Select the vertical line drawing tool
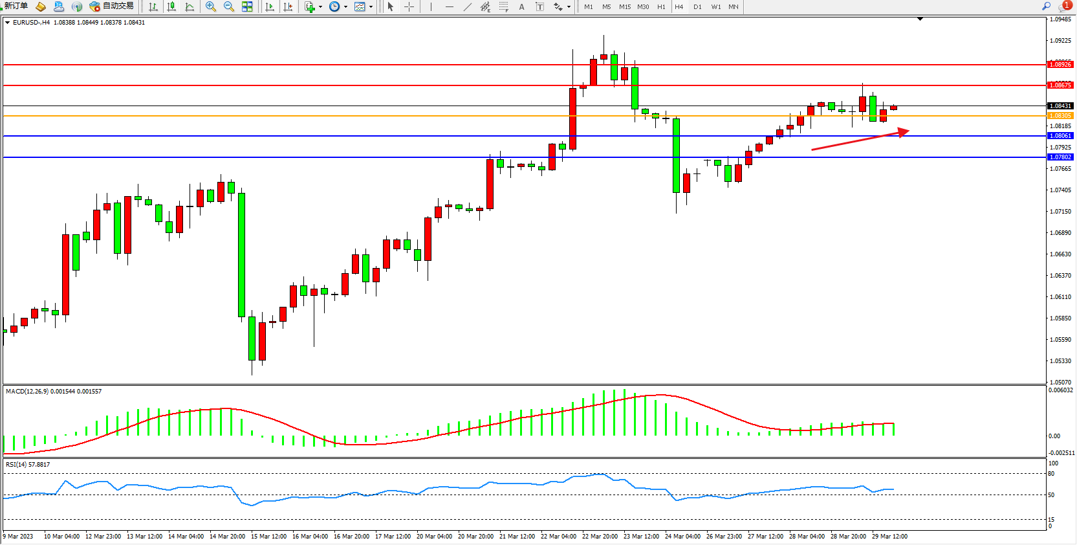Image resolution: width=1077 pixels, height=545 pixels. point(430,6)
